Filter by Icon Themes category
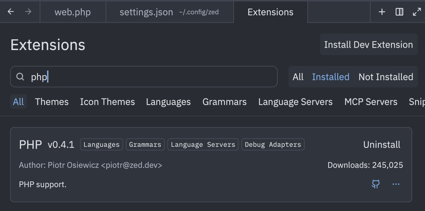Screen dimensions: 425x211 (x=107, y=102)
